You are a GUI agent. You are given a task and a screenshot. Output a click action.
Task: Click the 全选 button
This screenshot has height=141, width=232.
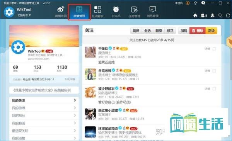pyautogui.click(x=147, y=31)
